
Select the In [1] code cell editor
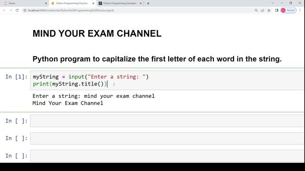click(x=167, y=80)
